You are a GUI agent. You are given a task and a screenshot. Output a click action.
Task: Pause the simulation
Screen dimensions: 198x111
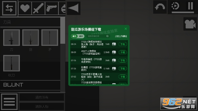click(x=190, y=6)
